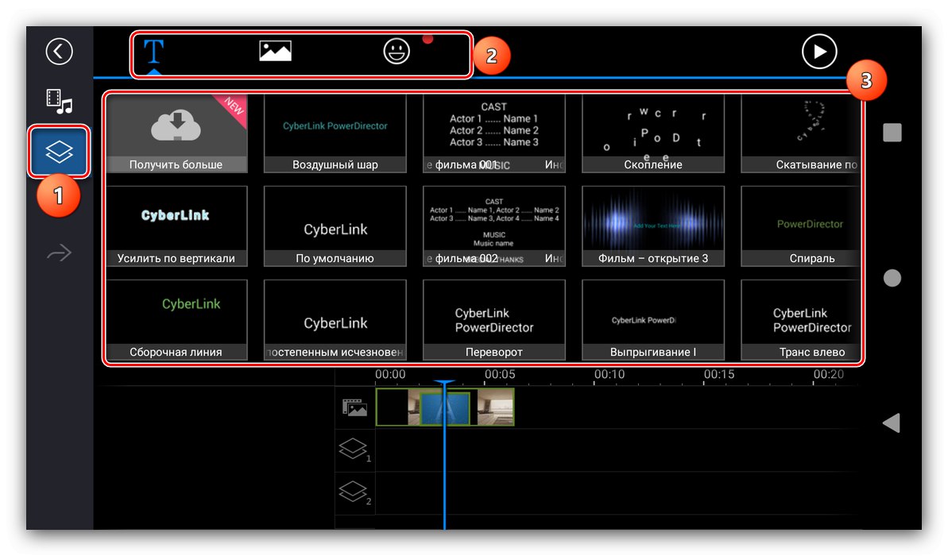Tap the grayed forward arrow icon in sidebar

pos(60,253)
